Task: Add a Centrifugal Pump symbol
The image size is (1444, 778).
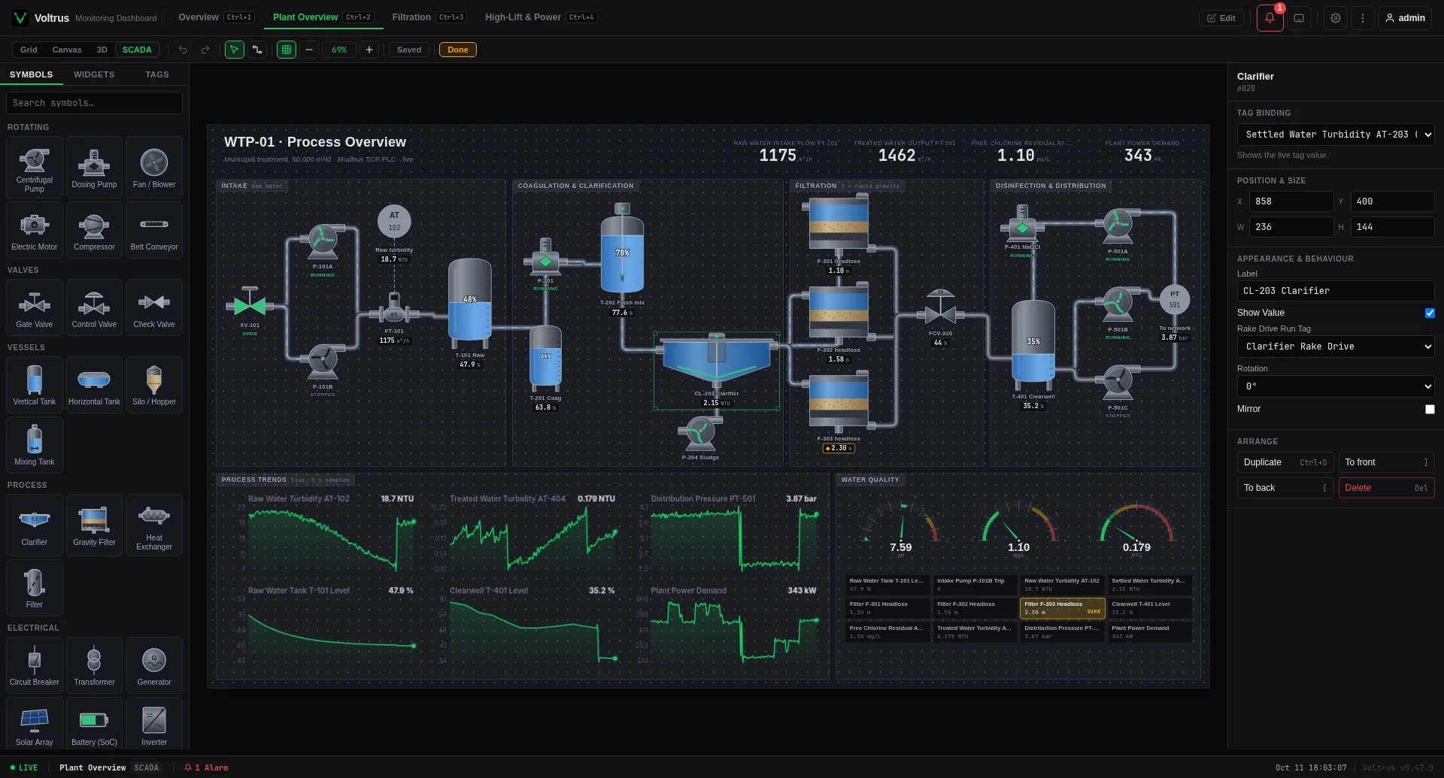Action: point(34,167)
